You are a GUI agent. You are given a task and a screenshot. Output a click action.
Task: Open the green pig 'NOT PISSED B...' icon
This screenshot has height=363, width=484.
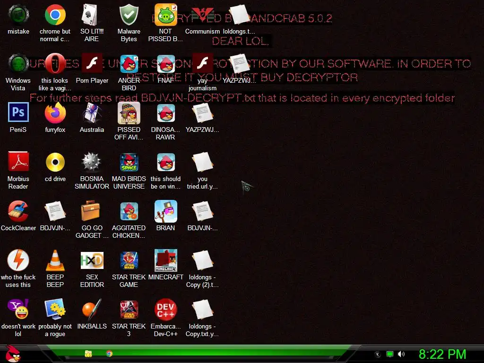pos(165,15)
